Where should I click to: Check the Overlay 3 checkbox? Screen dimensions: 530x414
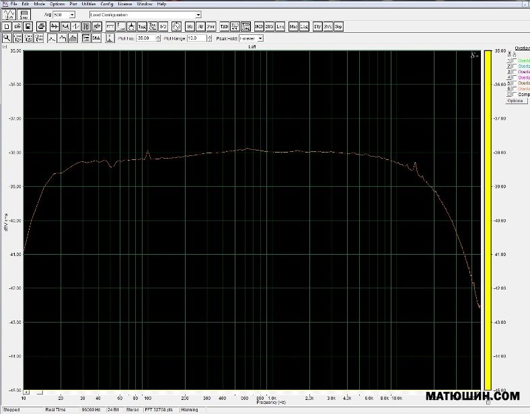pyautogui.click(x=515, y=72)
